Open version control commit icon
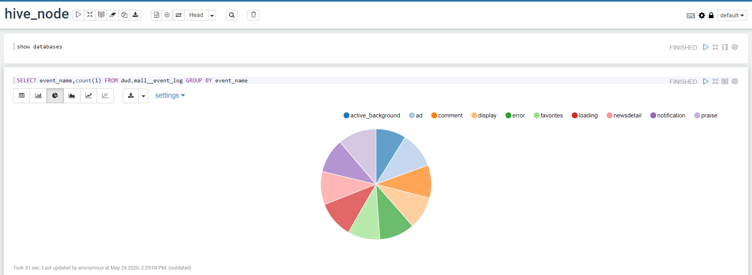 (156, 15)
